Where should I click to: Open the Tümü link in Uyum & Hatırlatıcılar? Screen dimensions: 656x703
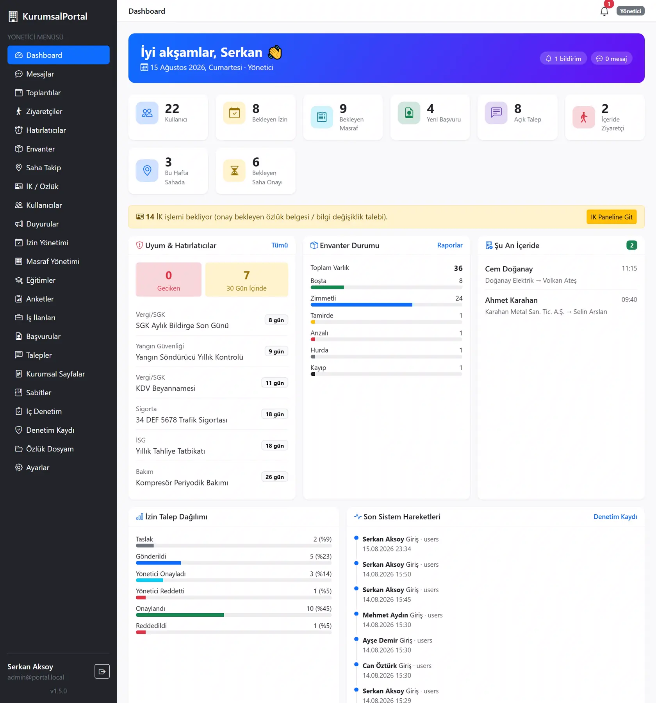[280, 245]
